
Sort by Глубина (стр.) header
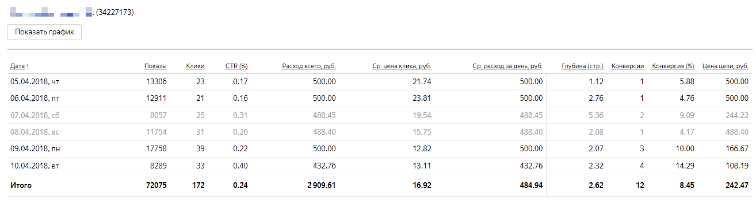coord(582,66)
